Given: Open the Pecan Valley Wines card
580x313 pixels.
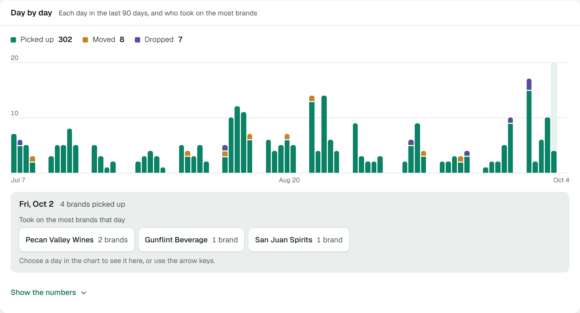Looking at the screenshot, I should point(77,240).
